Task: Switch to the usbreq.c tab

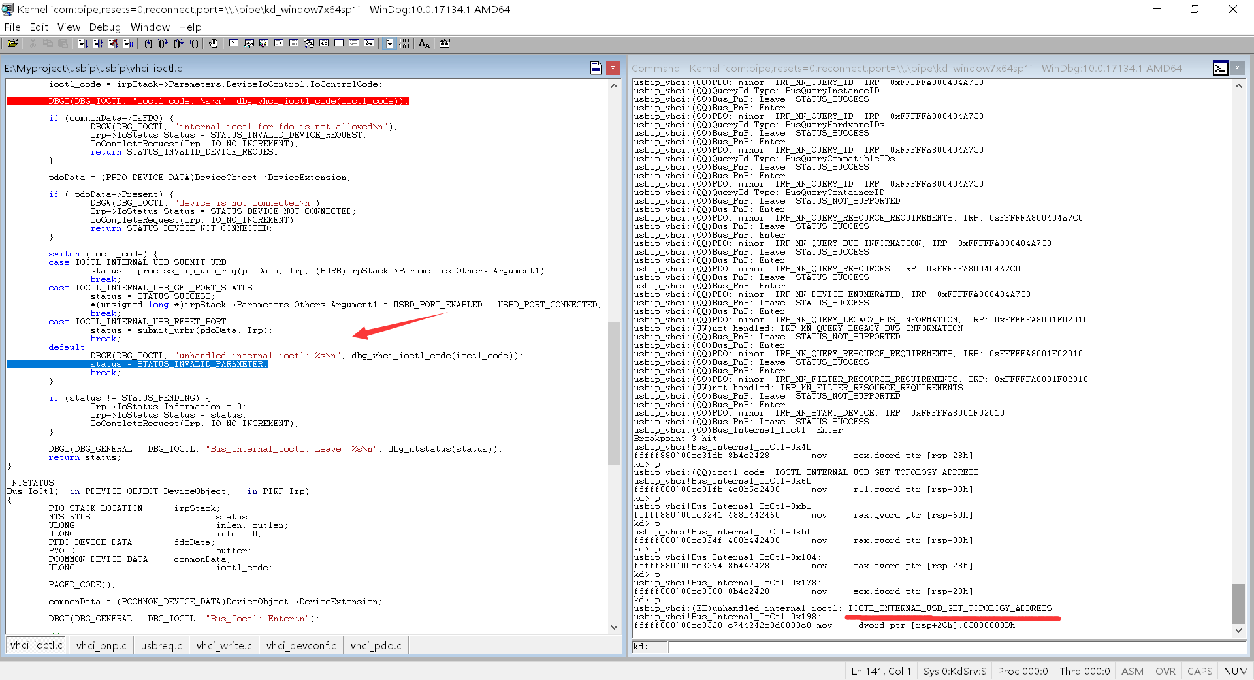Action: [161, 645]
